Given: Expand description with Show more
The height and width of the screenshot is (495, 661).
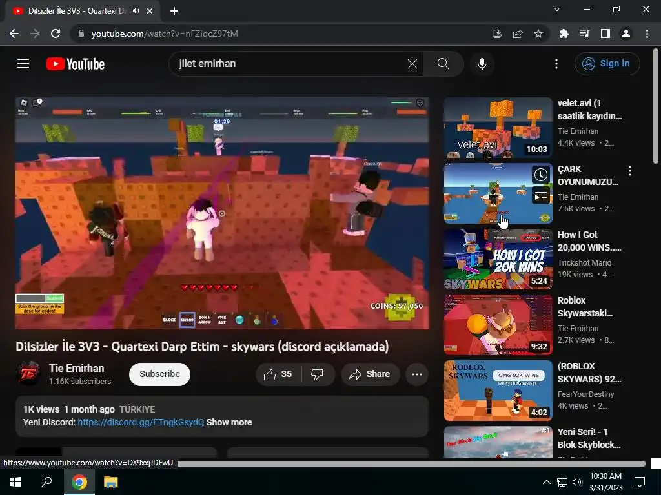Looking at the screenshot, I should click(x=229, y=422).
